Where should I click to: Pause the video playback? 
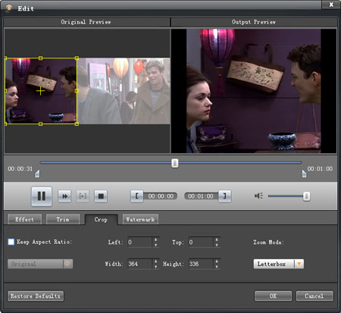coord(42,196)
